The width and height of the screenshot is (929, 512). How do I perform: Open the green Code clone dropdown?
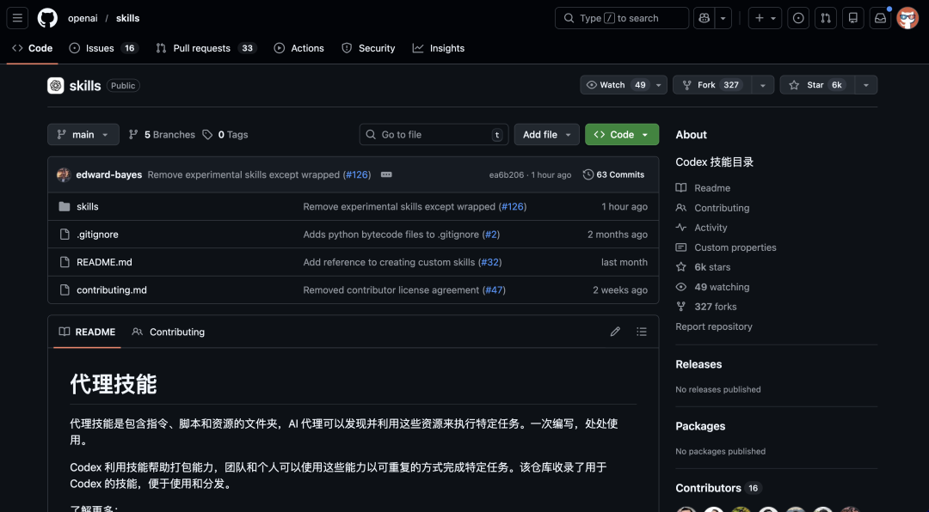click(622, 134)
